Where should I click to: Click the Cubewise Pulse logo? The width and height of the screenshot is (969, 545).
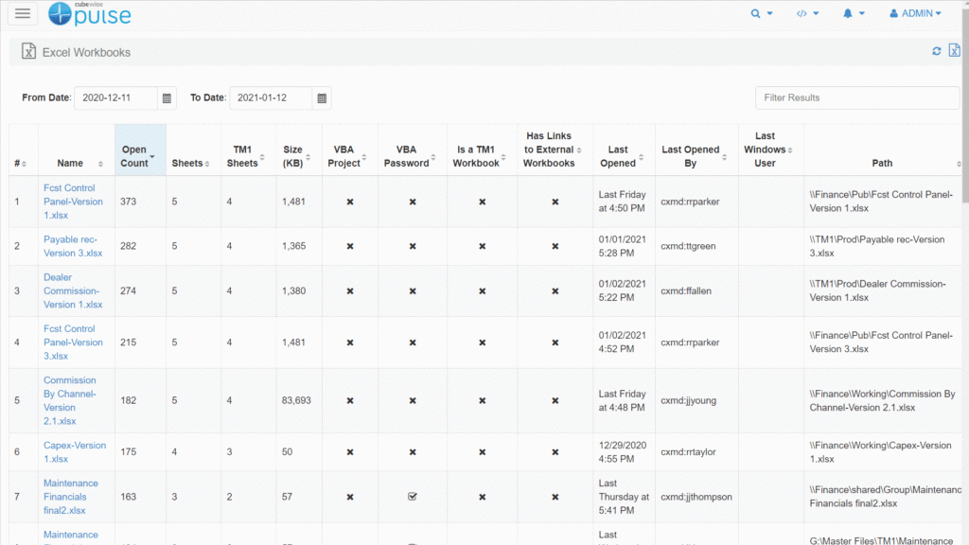pyautogui.click(x=90, y=14)
